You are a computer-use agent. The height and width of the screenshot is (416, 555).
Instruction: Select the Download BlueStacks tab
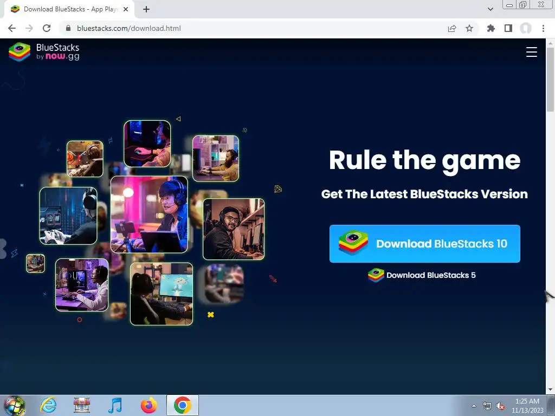(69, 9)
